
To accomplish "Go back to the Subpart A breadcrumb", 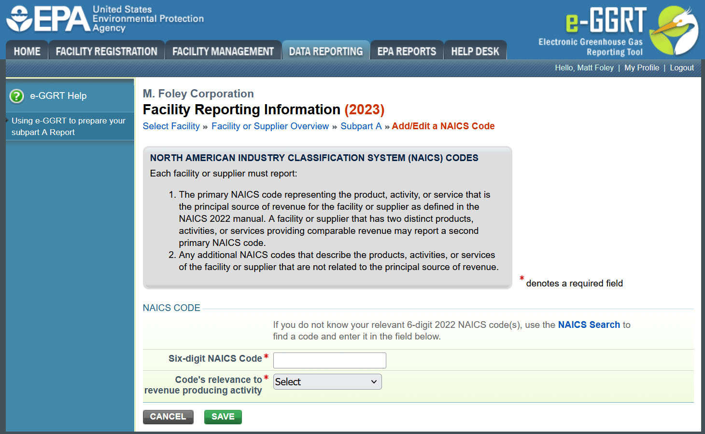I will coord(361,126).
